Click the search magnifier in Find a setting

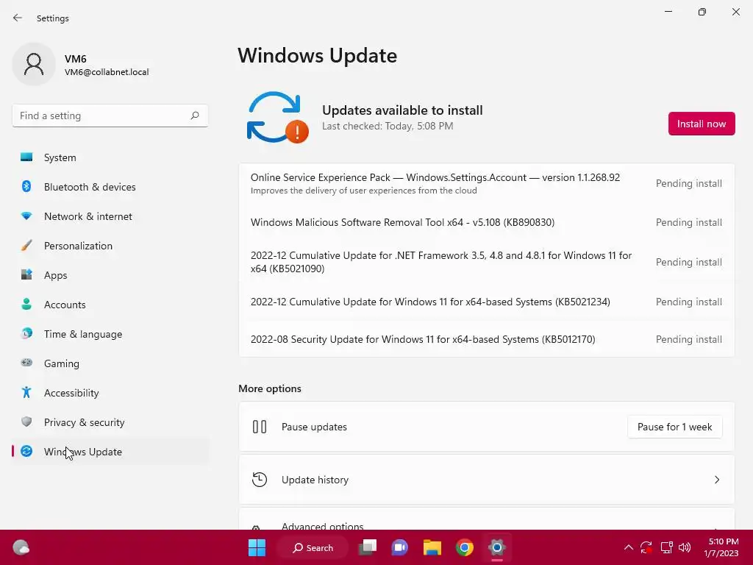tap(194, 116)
